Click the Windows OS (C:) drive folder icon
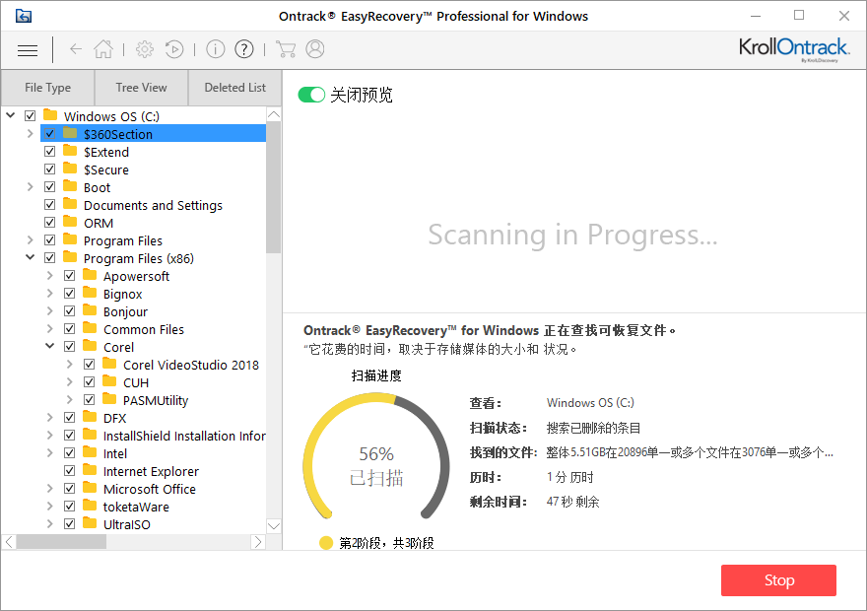The height and width of the screenshot is (611, 867). [50, 115]
